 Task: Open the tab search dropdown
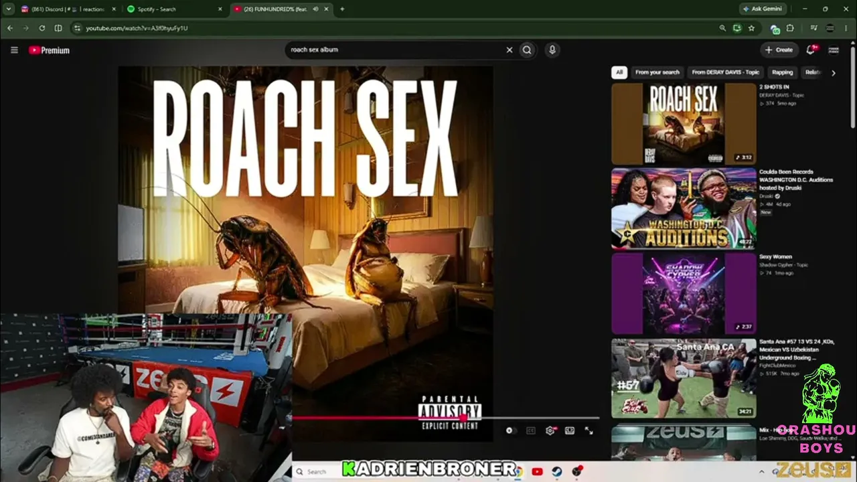point(9,9)
